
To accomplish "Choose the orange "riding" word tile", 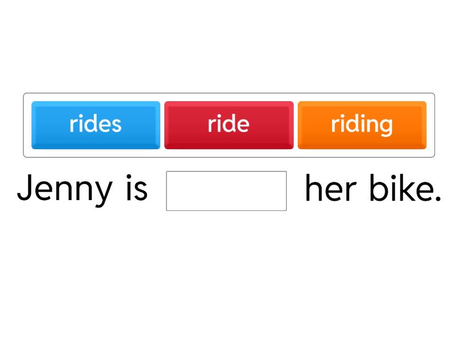I will click(362, 125).
